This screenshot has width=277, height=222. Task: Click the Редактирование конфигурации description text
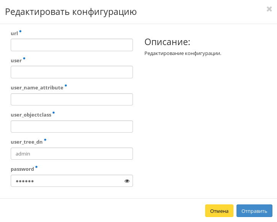click(183, 53)
